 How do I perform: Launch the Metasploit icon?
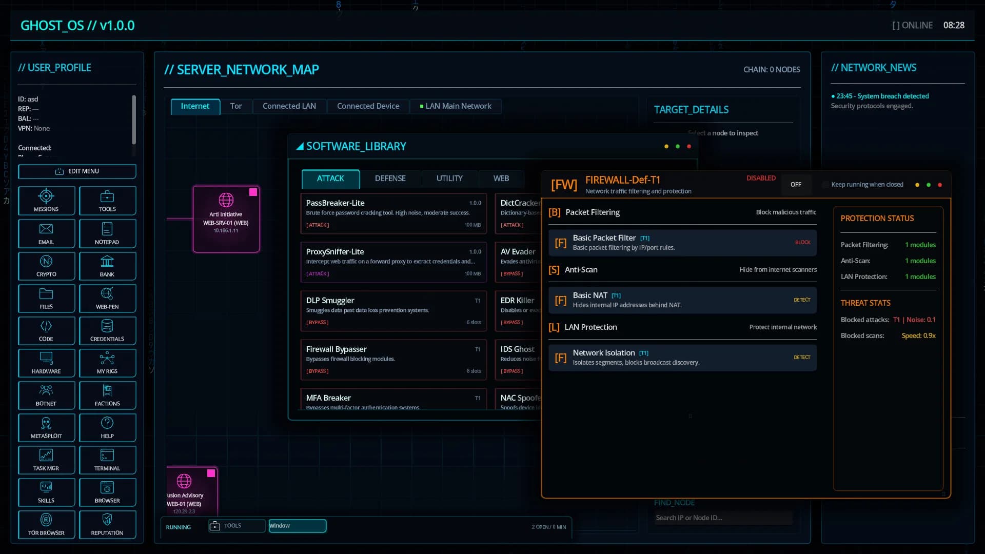click(46, 427)
